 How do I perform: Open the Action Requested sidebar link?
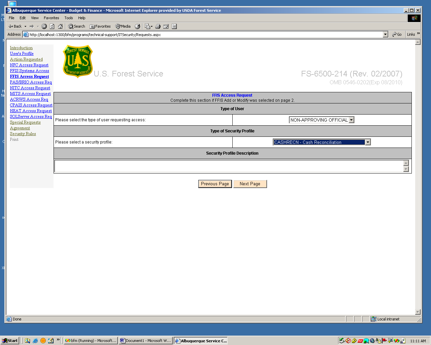coord(26,59)
